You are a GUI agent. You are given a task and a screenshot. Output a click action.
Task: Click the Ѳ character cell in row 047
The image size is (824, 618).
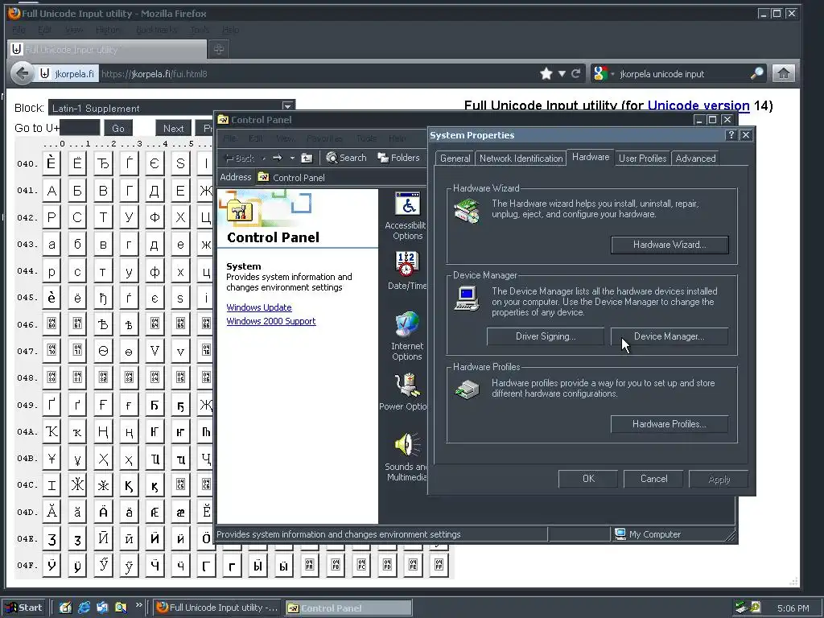tap(103, 351)
